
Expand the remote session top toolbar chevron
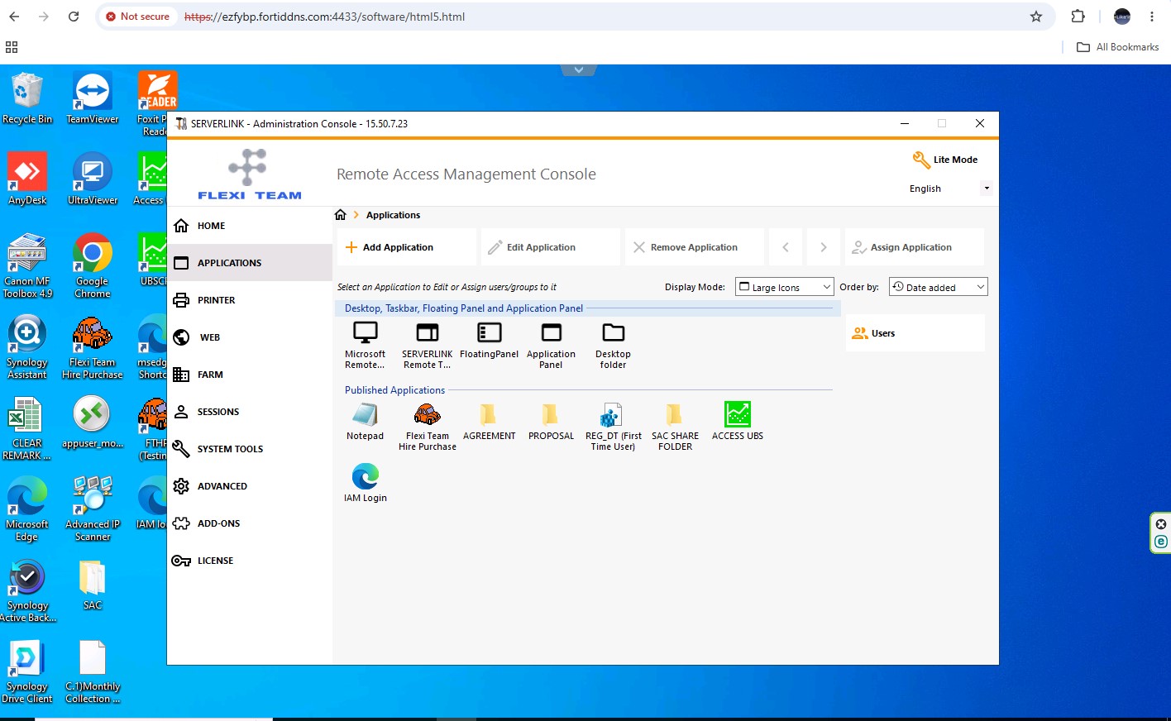(x=579, y=70)
